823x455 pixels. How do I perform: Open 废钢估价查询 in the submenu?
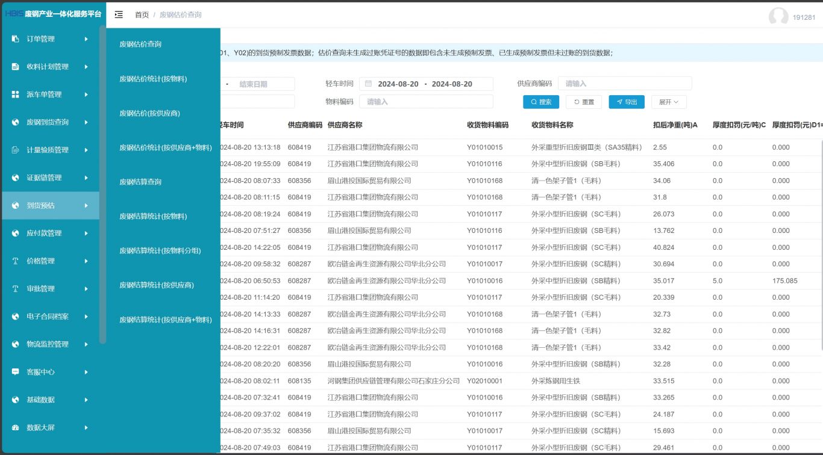140,44
